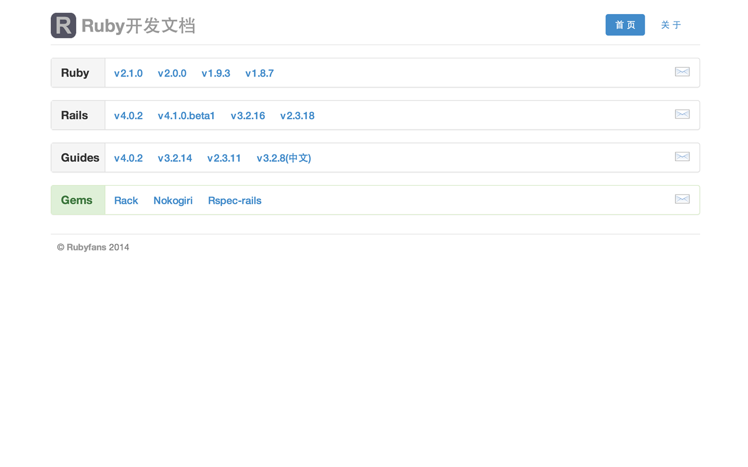748x467 pixels.
Task: Open the 关于 page link
Action: [x=671, y=25]
